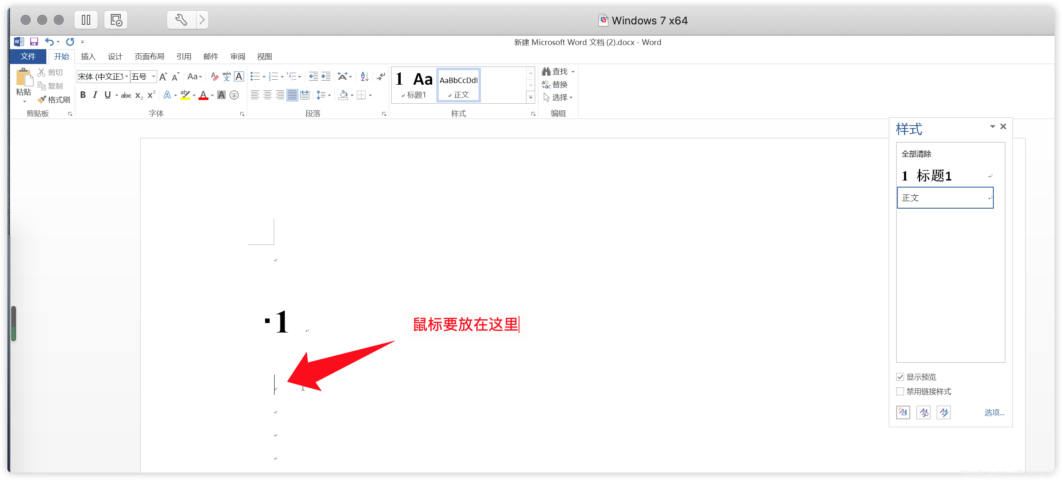This screenshot has width=1062, height=480.
Task: Switch to the References (引用) tab
Action: click(x=184, y=57)
